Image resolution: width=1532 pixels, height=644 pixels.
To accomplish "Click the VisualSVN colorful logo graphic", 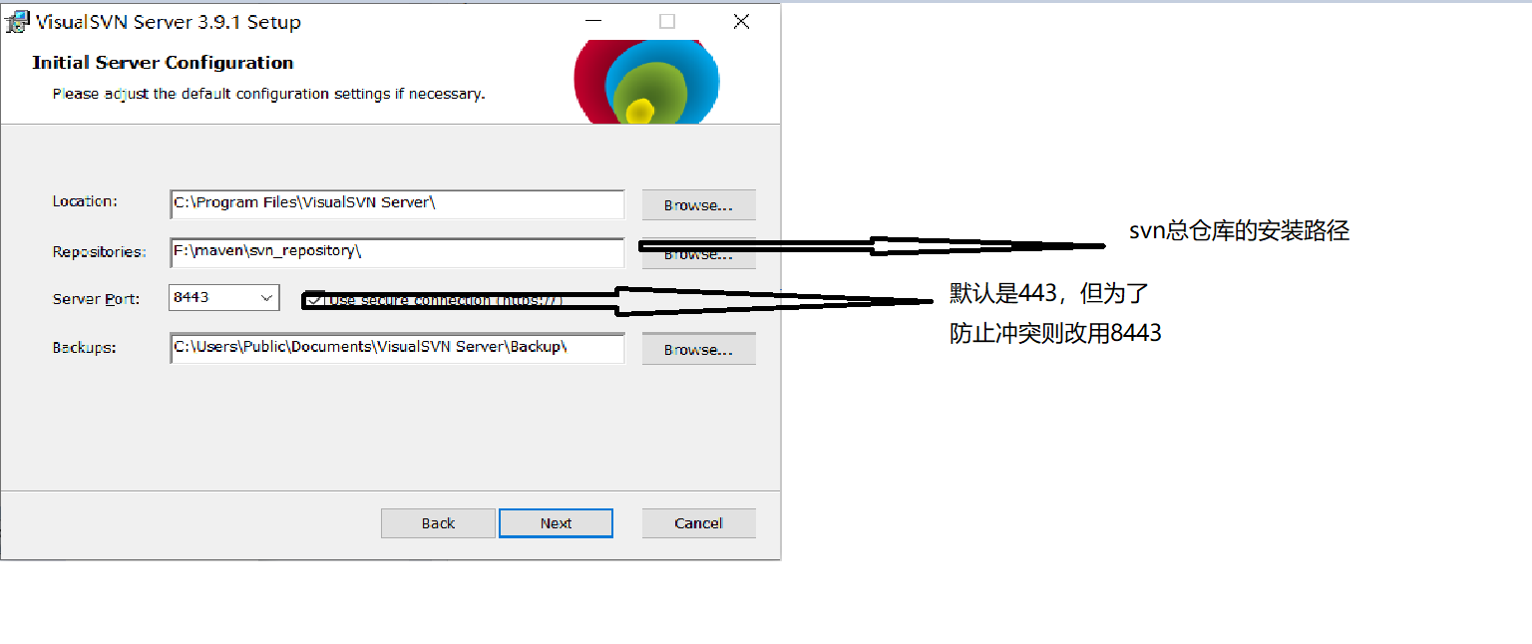I will pyautogui.click(x=646, y=82).
